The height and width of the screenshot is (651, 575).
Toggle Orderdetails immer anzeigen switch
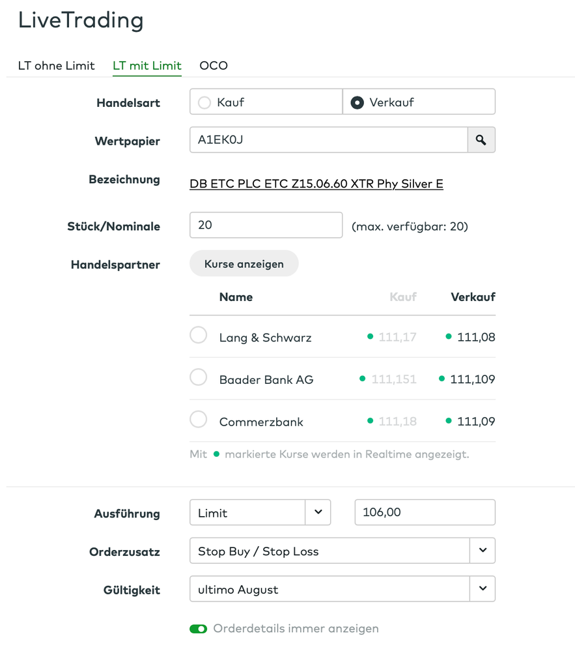click(198, 629)
